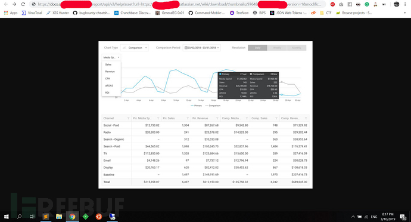411x222 pixels.
Task: Click the URL address bar
Action: 179,4
